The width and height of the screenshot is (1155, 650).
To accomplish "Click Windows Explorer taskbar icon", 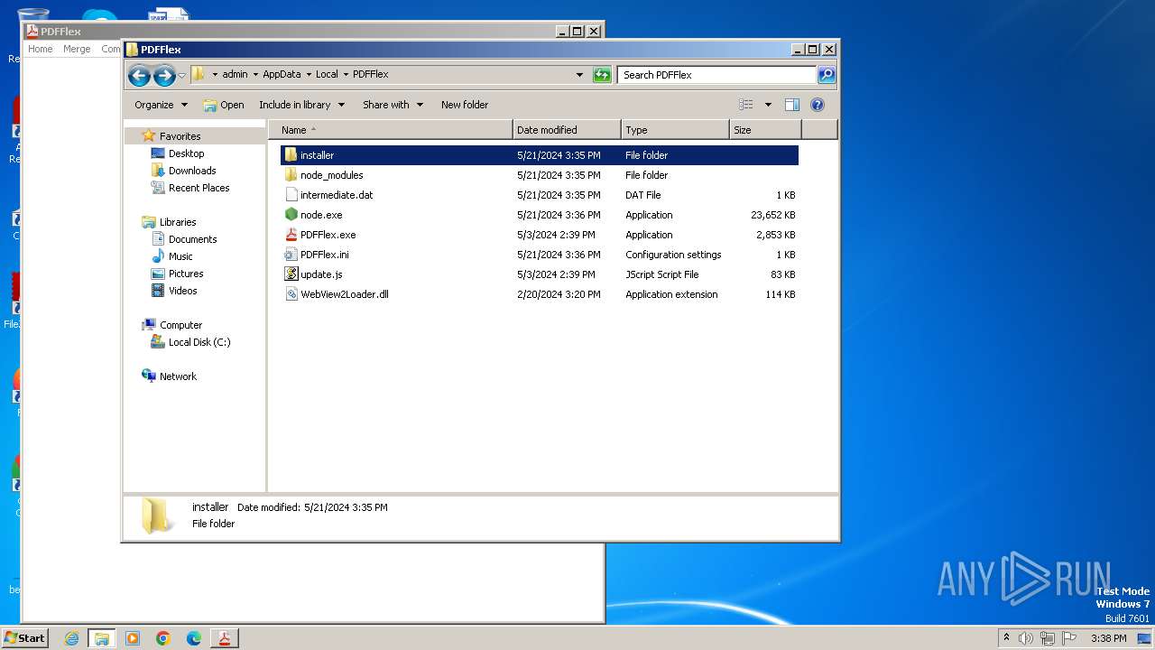I will click(102, 638).
